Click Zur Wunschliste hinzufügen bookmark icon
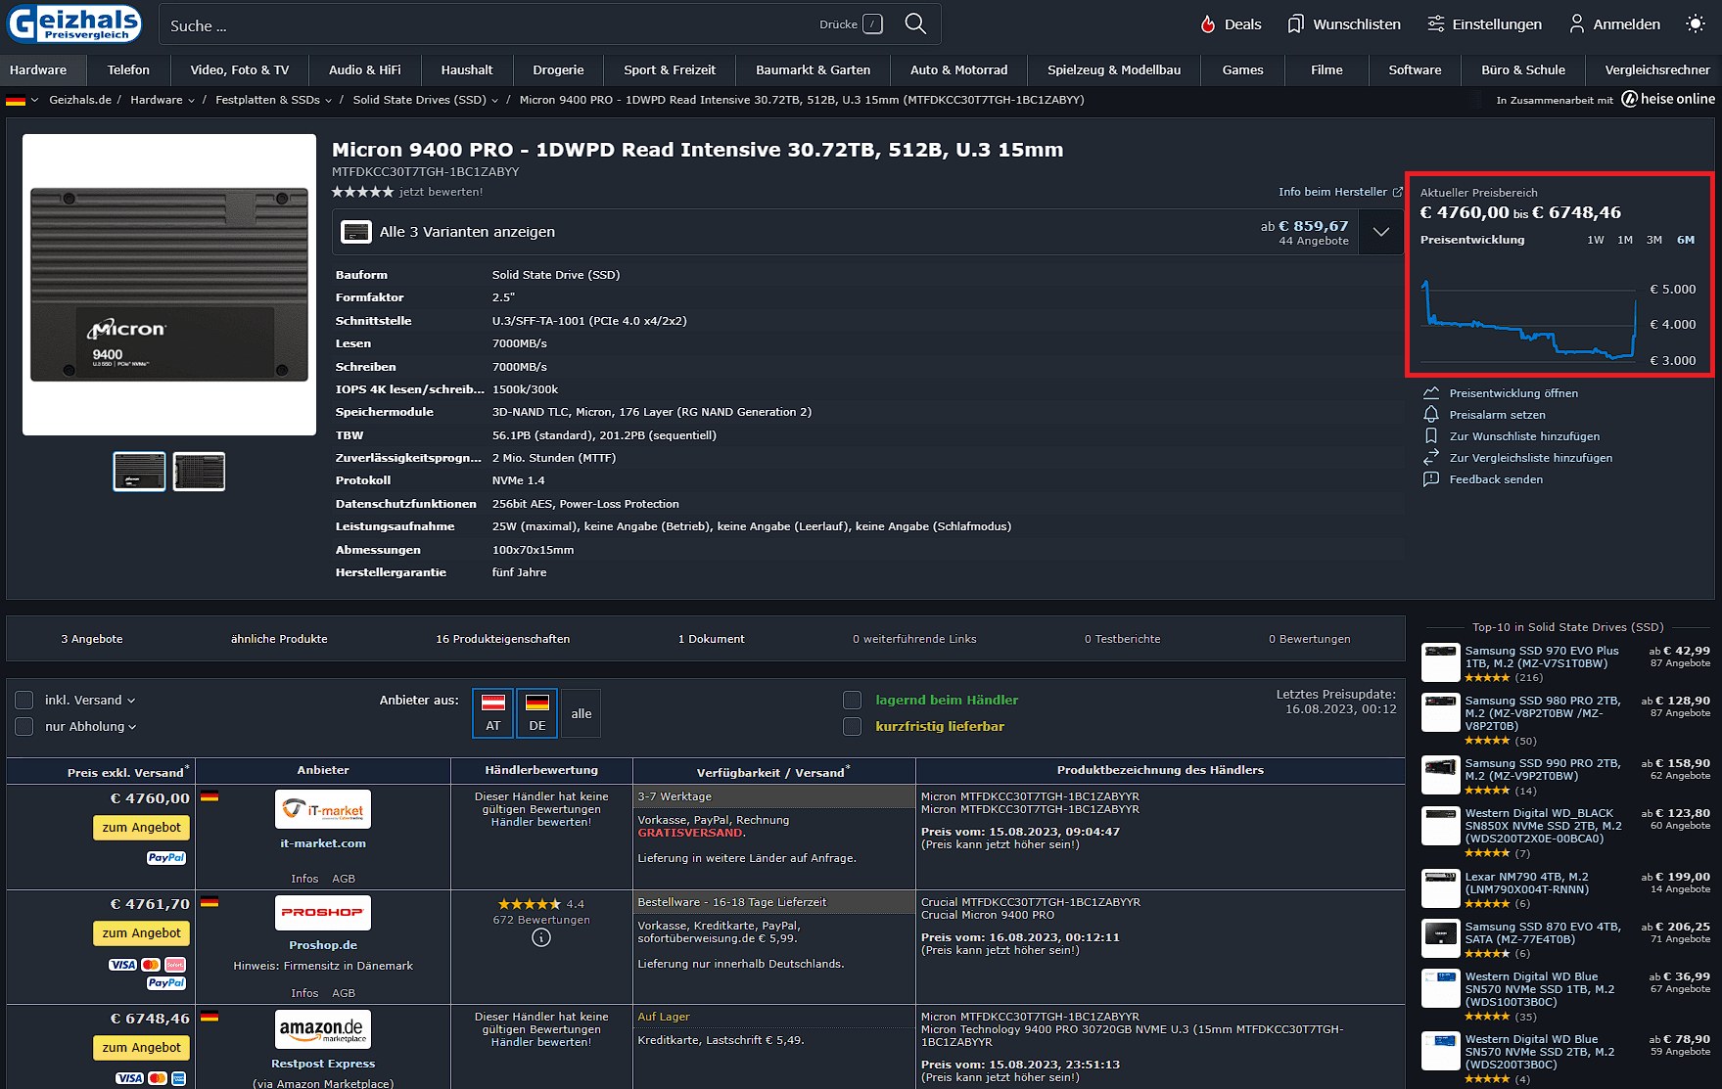 [1431, 436]
